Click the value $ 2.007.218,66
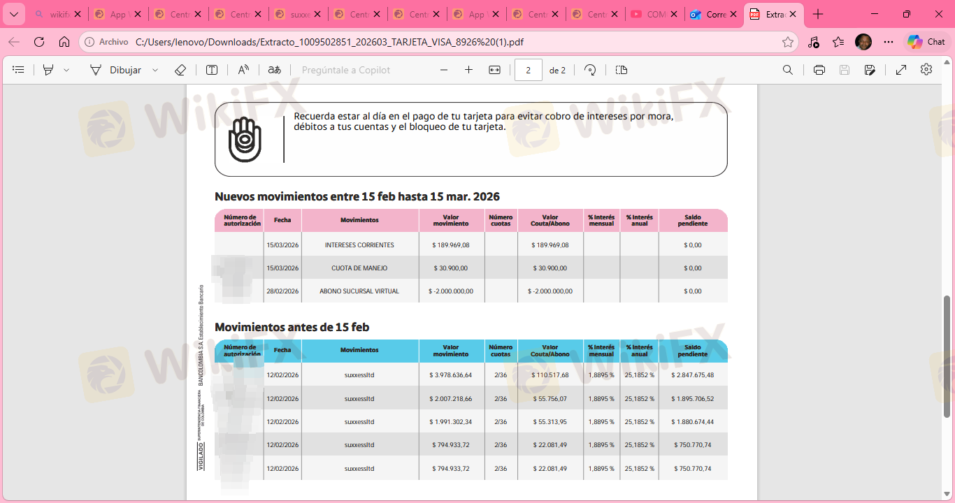The width and height of the screenshot is (955, 503). pos(451,399)
